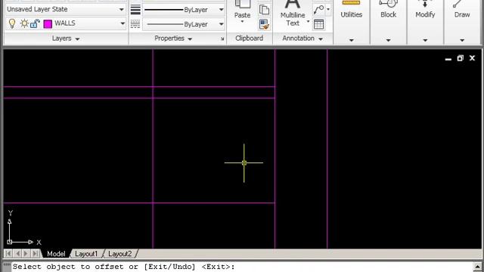
Task: Expand the Annotation panel
Action: [x=302, y=39]
